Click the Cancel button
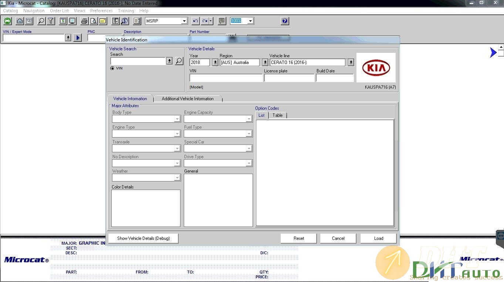This screenshot has width=504, height=282. [338, 238]
